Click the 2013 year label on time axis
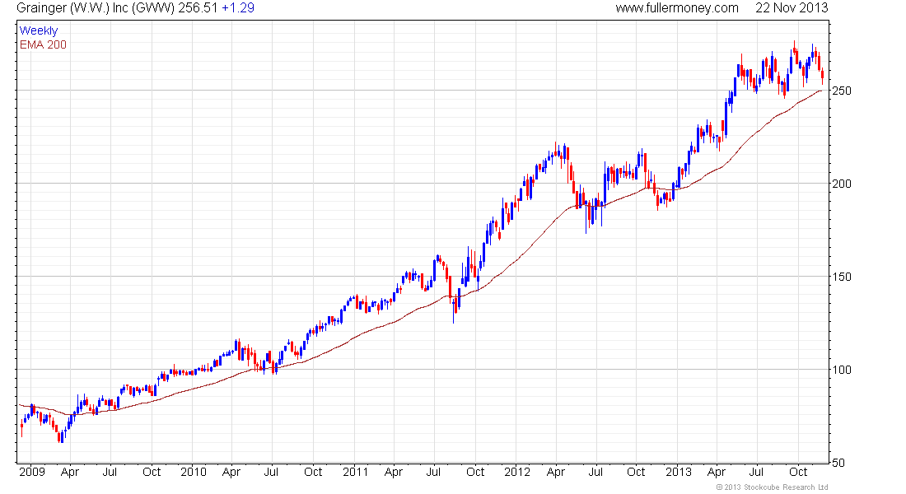The width and height of the screenshot is (906, 494). pos(679,472)
